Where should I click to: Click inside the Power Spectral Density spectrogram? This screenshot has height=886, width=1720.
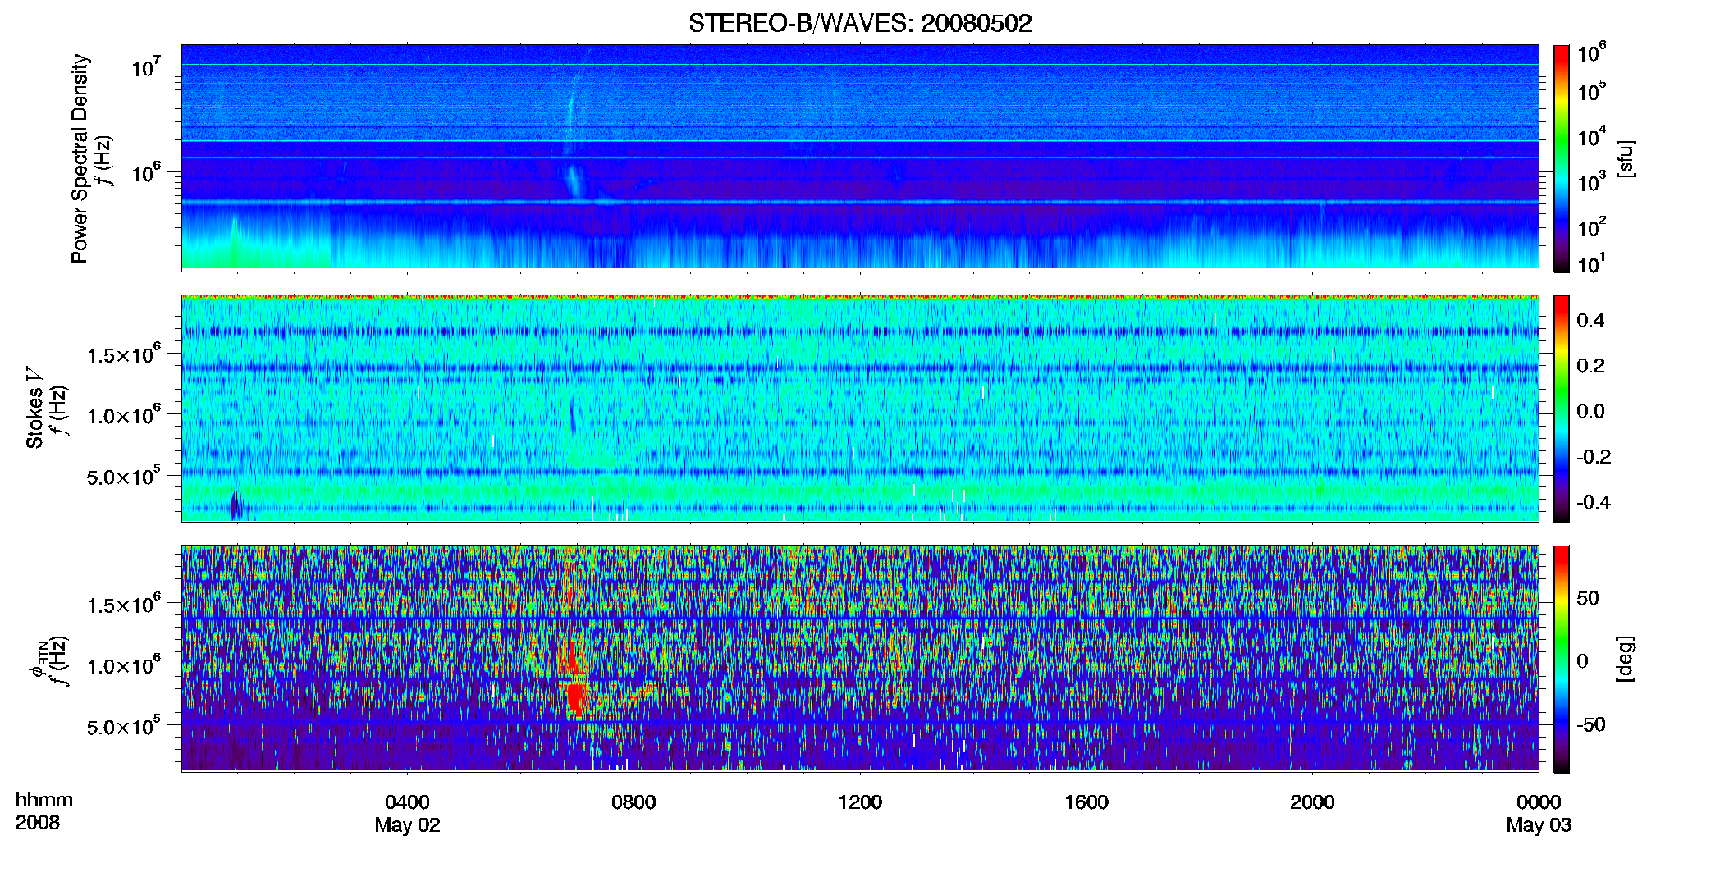[860, 158]
